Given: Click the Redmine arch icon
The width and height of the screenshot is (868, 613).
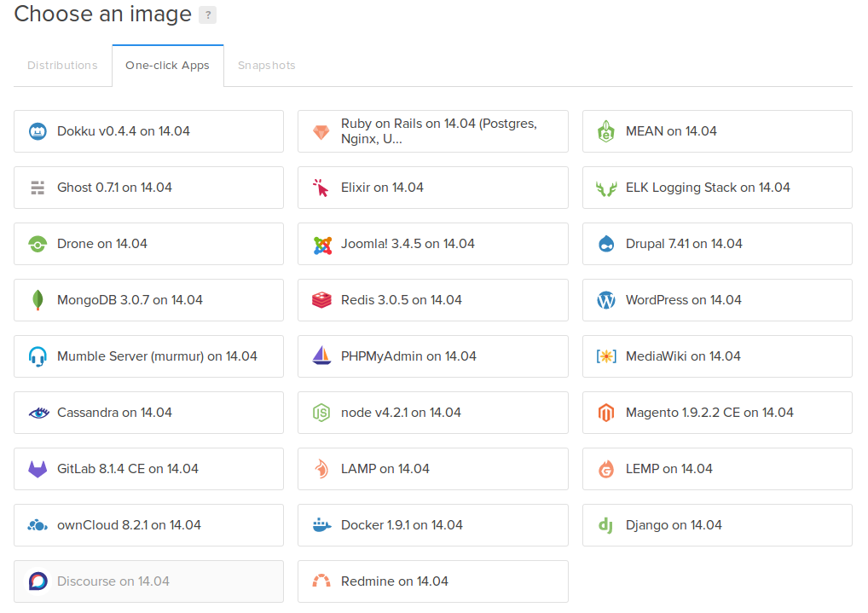Looking at the screenshot, I should (321, 581).
